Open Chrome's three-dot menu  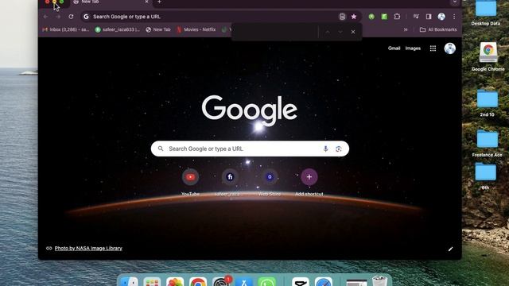pos(454,17)
